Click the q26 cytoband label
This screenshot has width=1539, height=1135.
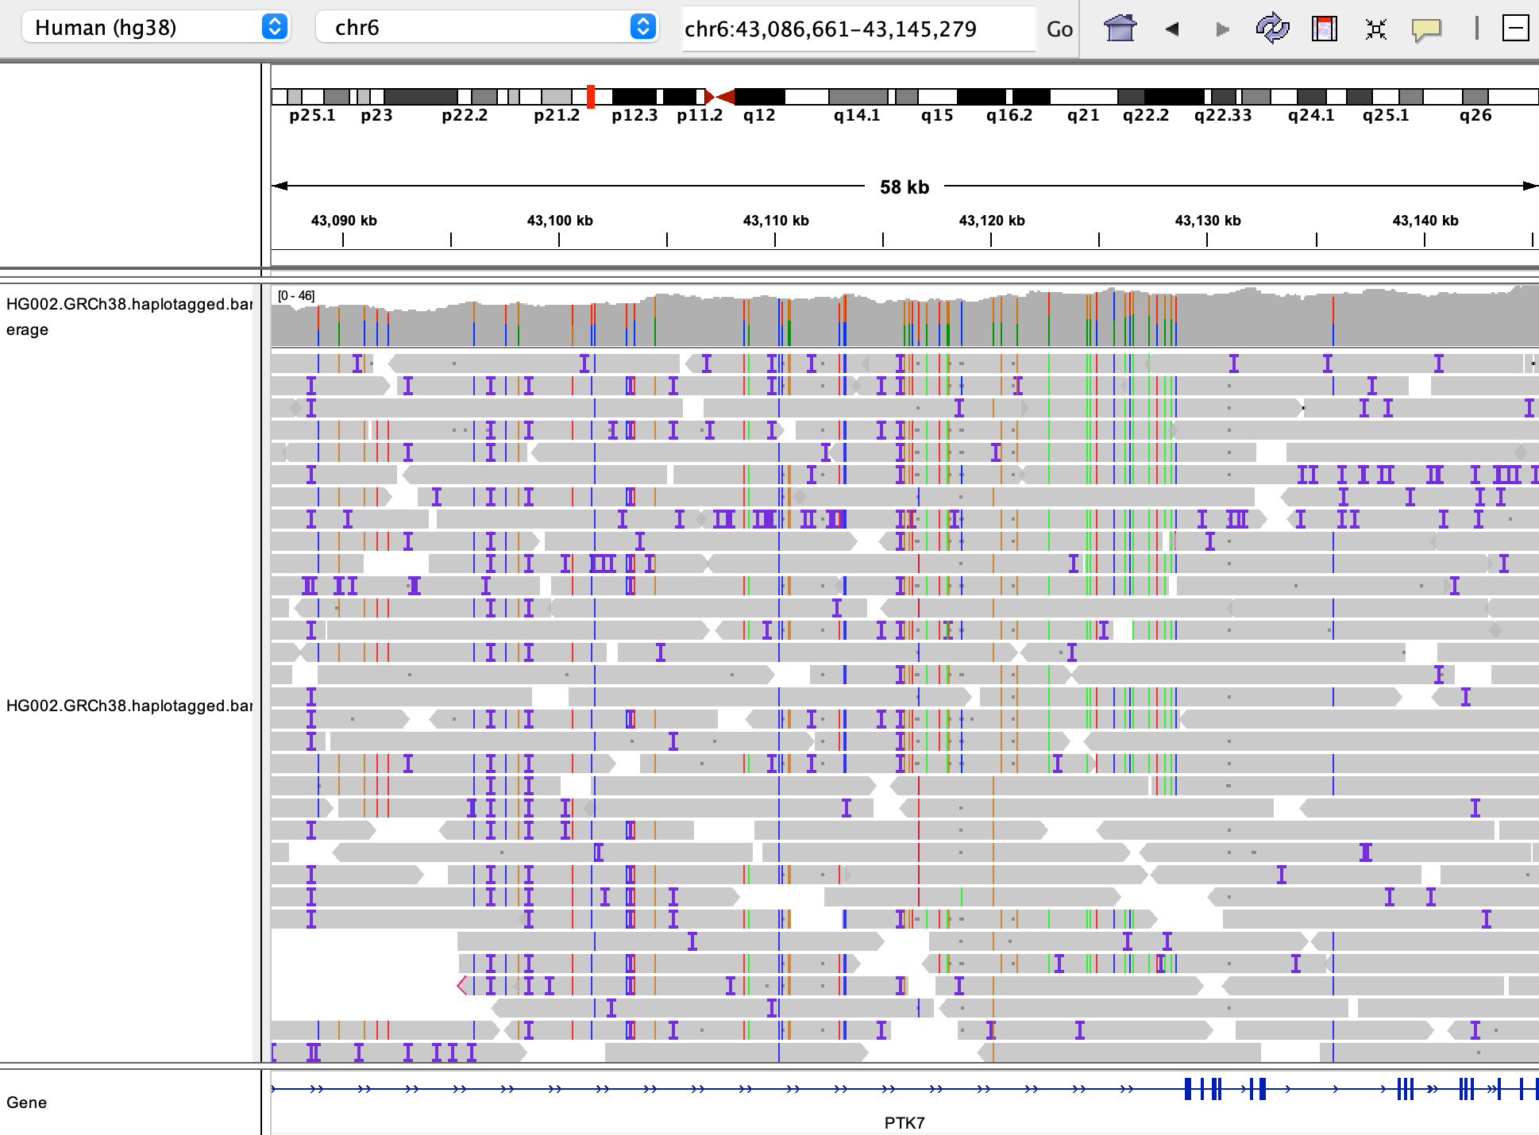[1475, 115]
